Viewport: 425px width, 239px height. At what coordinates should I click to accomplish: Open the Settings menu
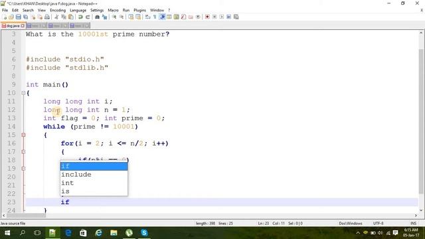pyautogui.click(x=97, y=11)
